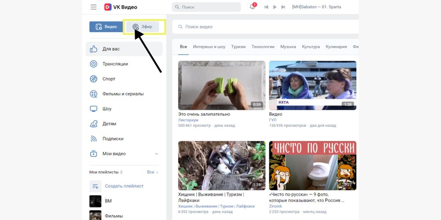The image size is (441, 220).
Task: Open notifications bell icon
Action: coord(252,7)
